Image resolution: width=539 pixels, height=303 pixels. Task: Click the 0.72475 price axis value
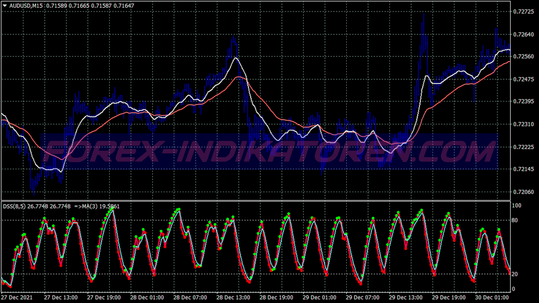(x=524, y=79)
